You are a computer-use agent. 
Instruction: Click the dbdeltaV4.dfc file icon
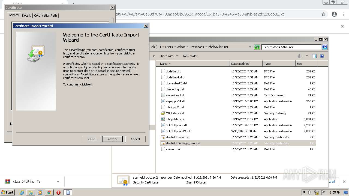pos(163,77)
